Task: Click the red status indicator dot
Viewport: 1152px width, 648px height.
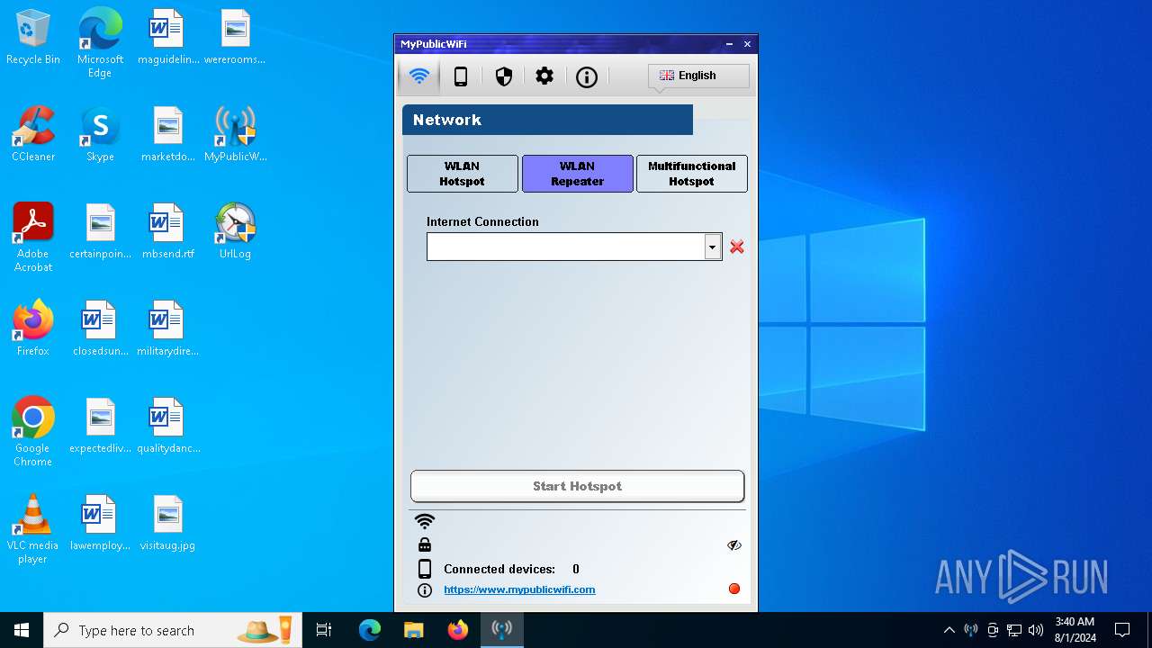Action: [x=734, y=589]
